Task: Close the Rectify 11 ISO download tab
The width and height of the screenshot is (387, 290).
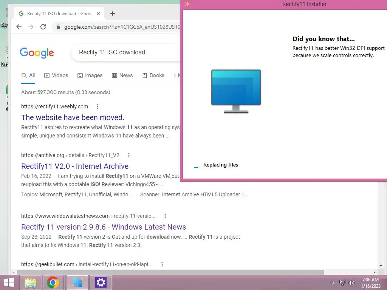Action: pyautogui.click(x=98, y=14)
